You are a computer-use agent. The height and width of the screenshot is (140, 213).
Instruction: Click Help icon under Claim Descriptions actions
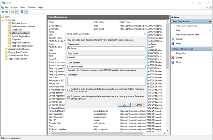(173, 44)
